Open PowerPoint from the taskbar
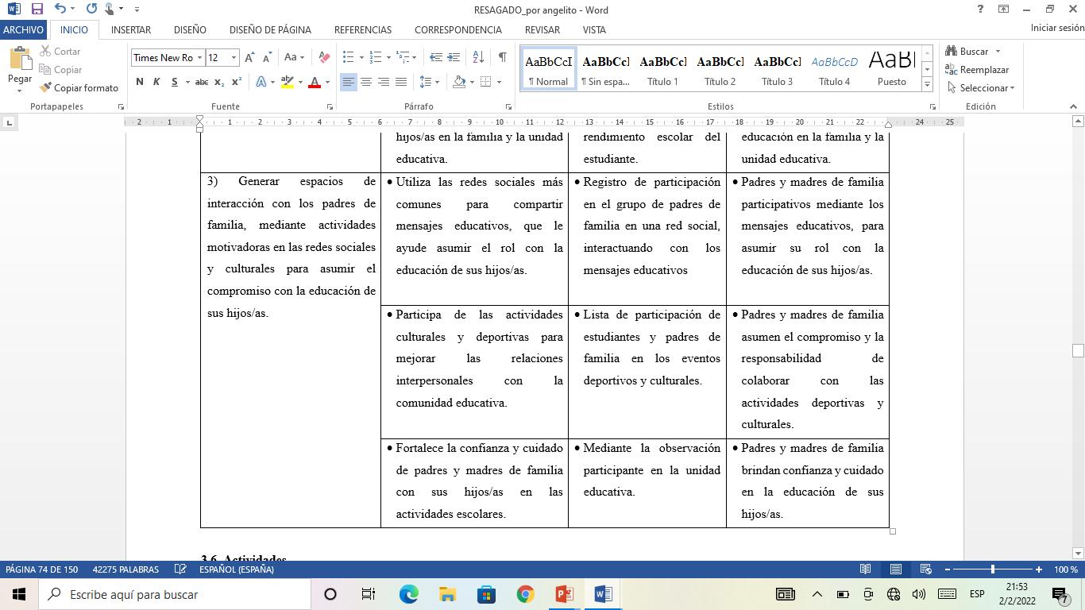1085x610 pixels. click(564, 594)
